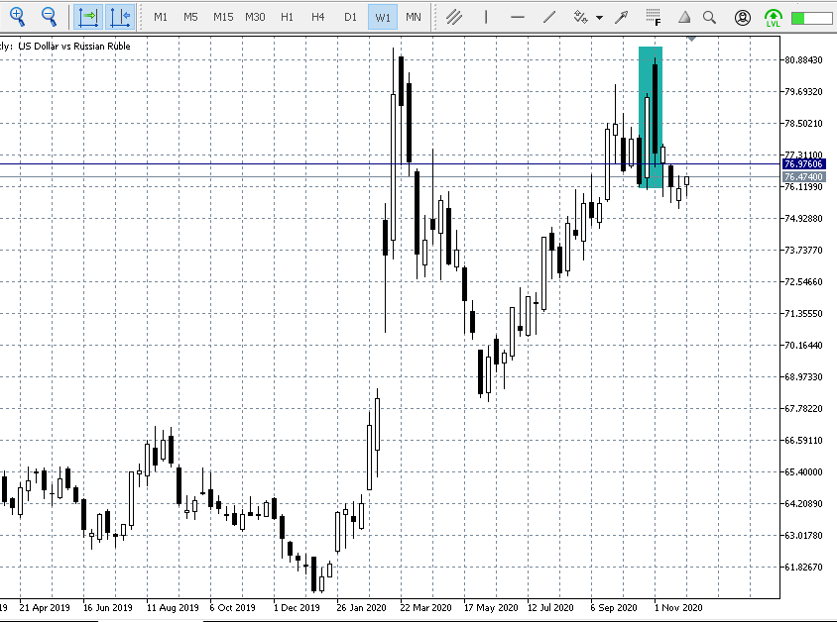Toggle the LVL trading levels display
Screen dimensions: 837x622
tap(774, 17)
